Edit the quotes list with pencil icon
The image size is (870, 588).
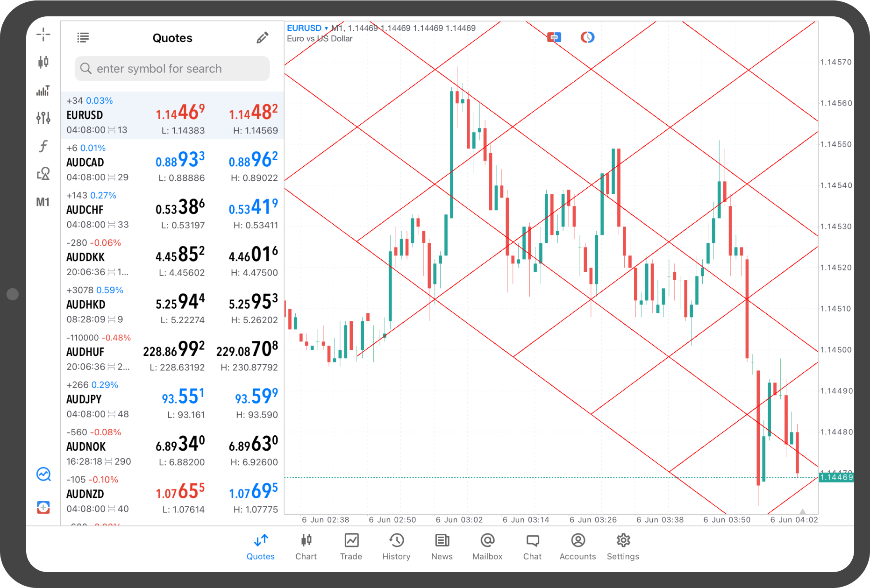[x=263, y=38]
